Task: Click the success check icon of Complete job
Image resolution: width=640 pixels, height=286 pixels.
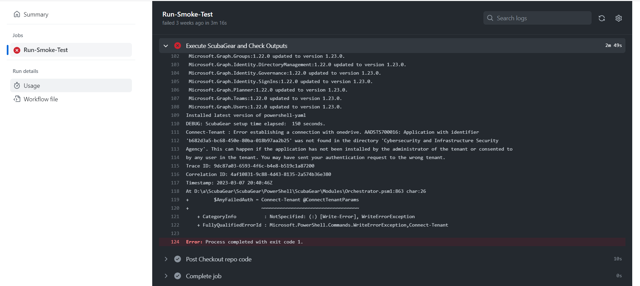Action: 178,276
